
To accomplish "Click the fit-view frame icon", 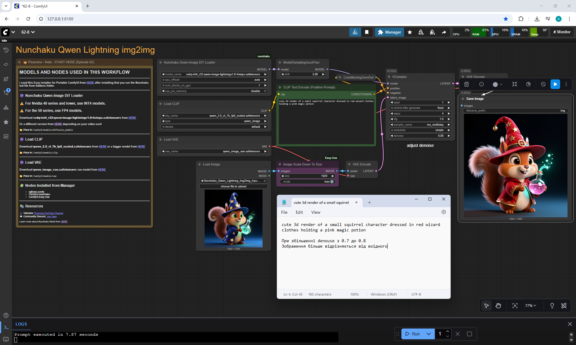I will tap(515, 305).
